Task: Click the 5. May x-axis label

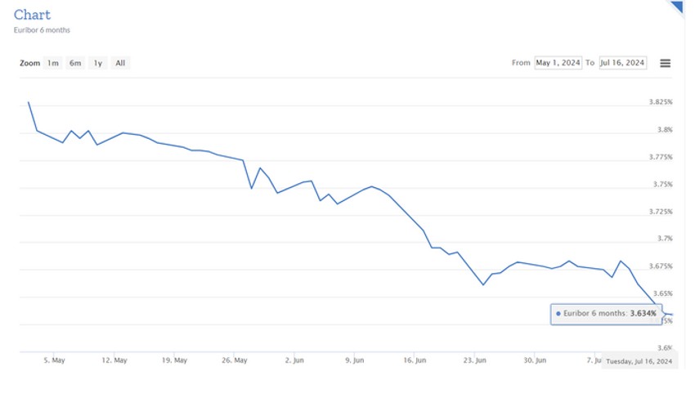Action: 53,360
